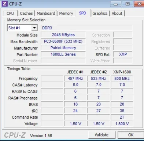The width and height of the screenshot is (144, 141).
Task: Click the empty Week/Year field
Action: tap(123, 61)
